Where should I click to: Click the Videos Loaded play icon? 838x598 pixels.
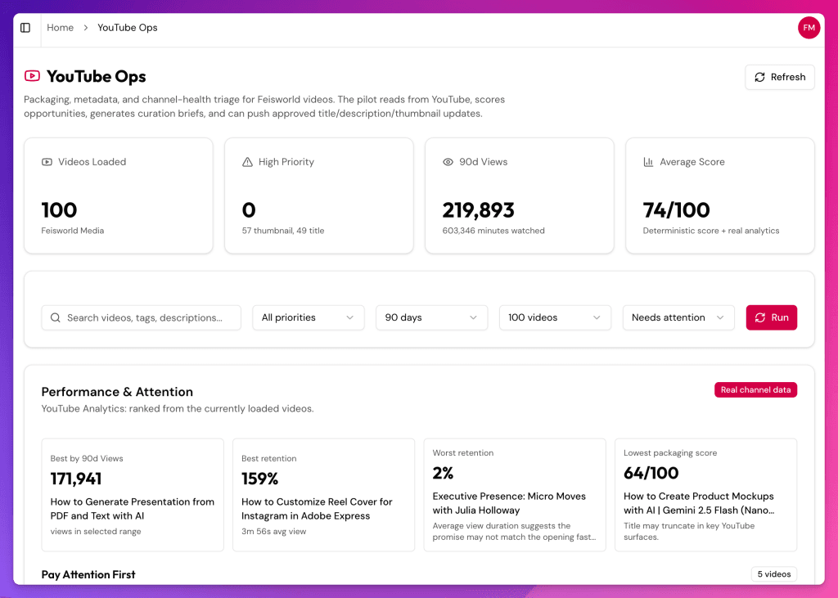coord(47,162)
